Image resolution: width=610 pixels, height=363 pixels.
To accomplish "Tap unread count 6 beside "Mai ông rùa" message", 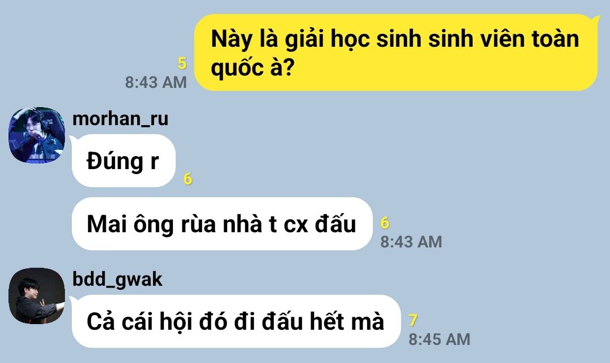I will (385, 223).
